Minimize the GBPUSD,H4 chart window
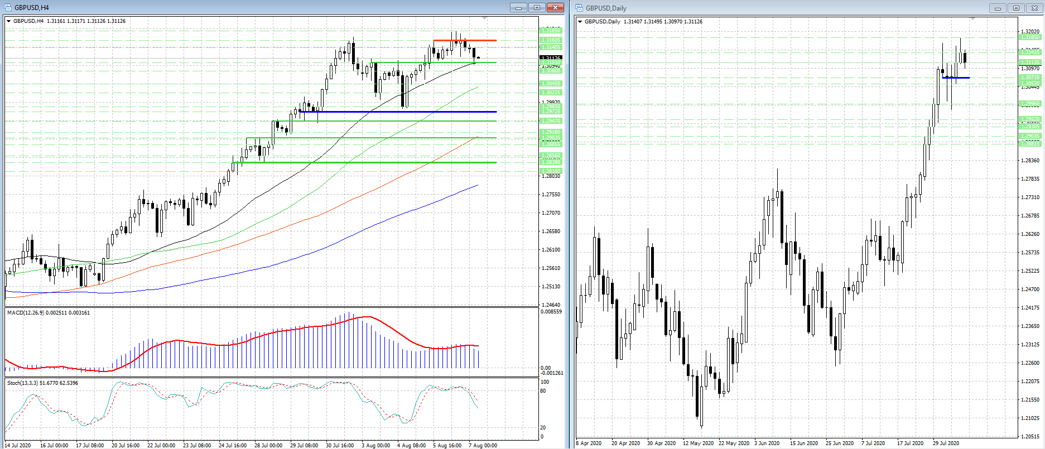This screenshot has width=1045, height=449. tap(518, 8)
